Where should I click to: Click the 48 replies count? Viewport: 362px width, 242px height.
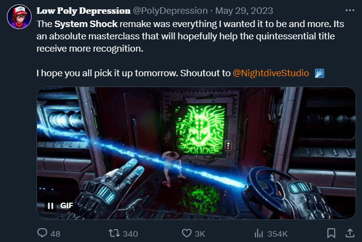click(55, 234)
